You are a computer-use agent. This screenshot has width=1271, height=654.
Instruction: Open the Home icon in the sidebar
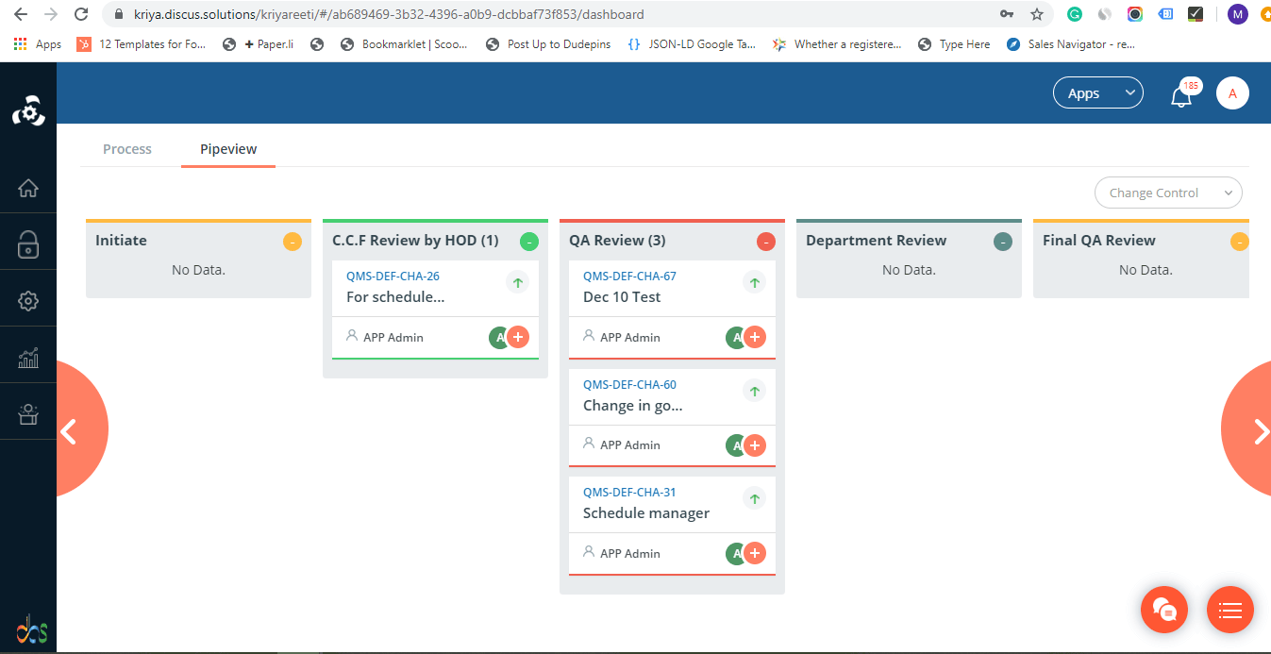[28, 188]
